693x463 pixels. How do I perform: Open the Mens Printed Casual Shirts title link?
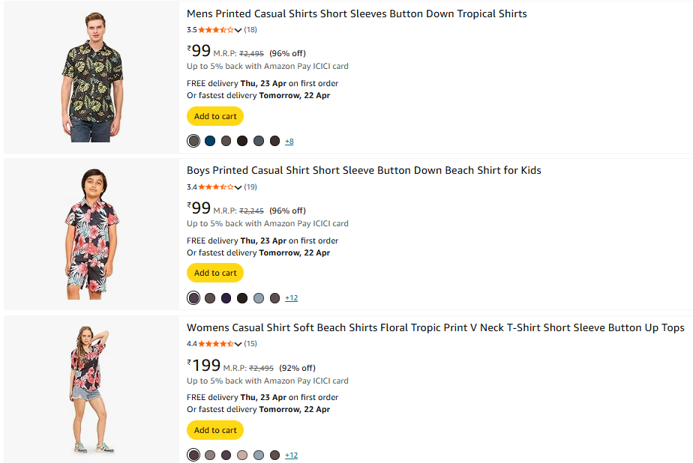point(356,13)
